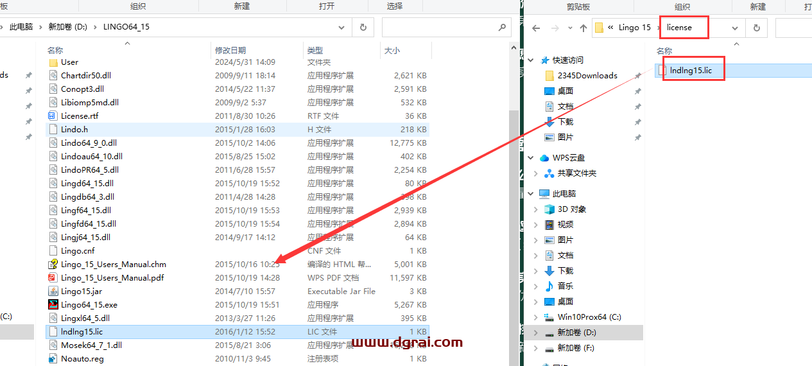Click the Lingo.cnf file icon

tap(53, 250)
